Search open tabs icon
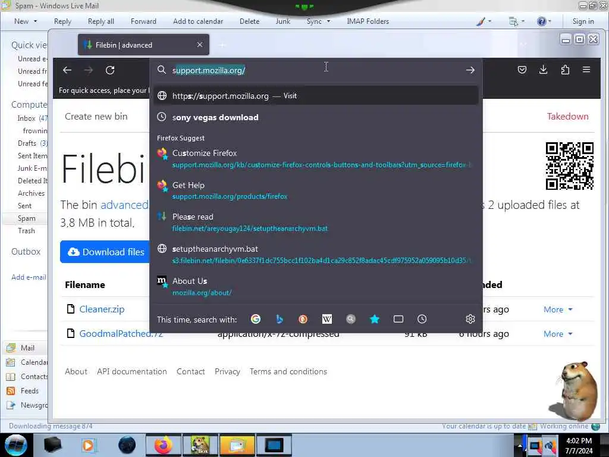This screenshot has height=457, width=609. tap(398, 319)
